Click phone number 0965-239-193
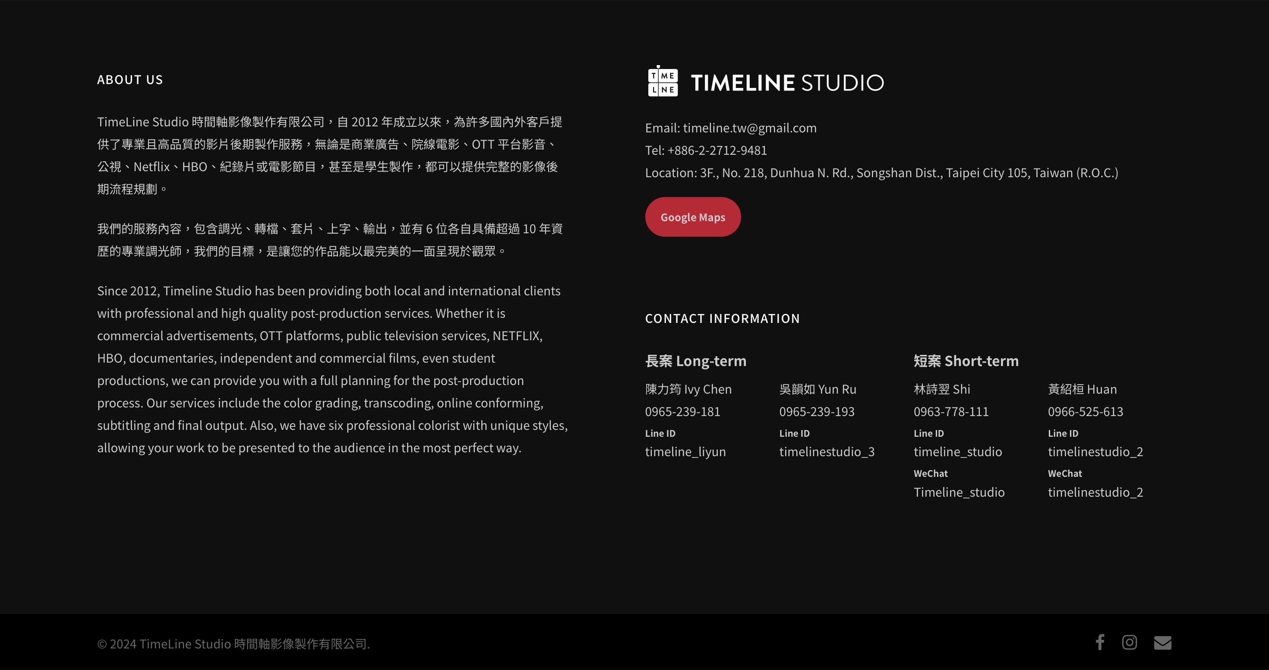The width and height of the screenshot is (1269, 670). pyautogui.click(x=817, y=412)
